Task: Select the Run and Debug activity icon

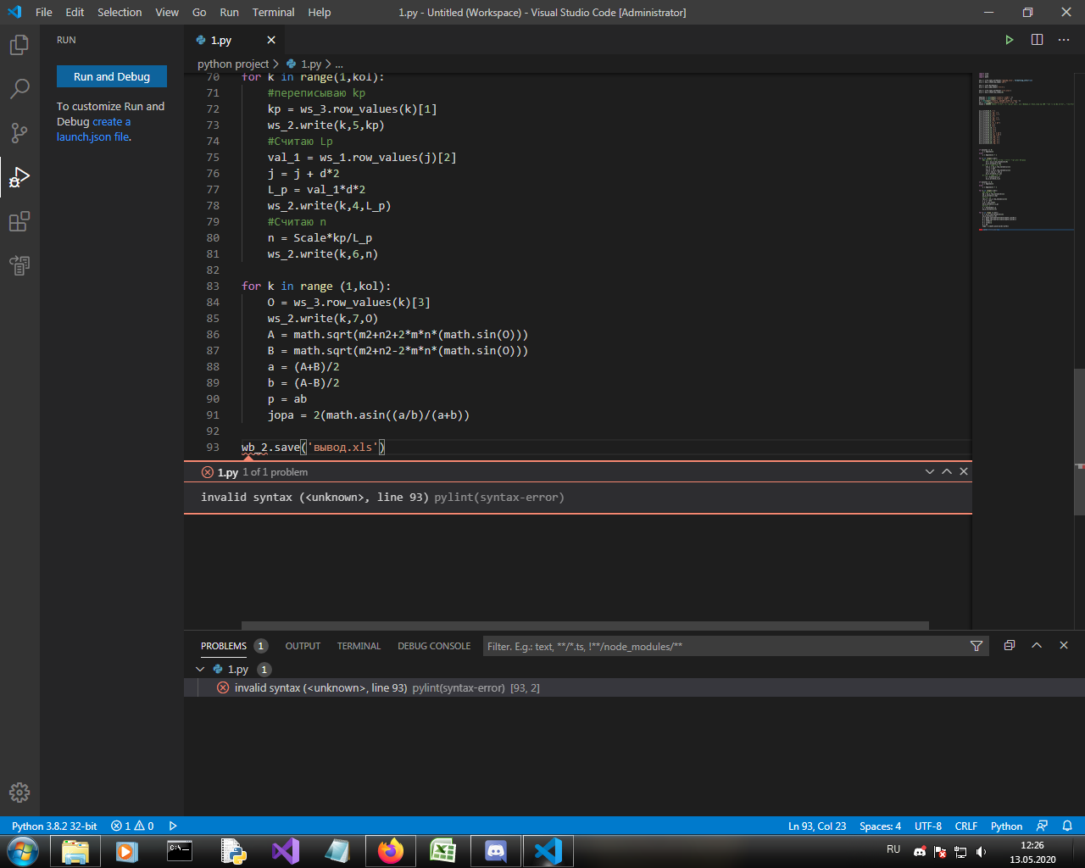Action: click(x=19, y=177)
